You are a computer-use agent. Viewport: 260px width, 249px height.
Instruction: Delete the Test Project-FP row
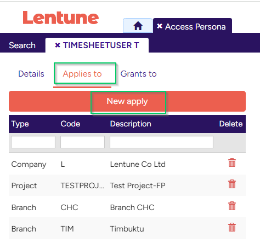tap(232, 184)
